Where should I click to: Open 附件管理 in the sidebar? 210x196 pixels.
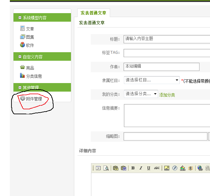pyautogui.click(x=34, y=98)
